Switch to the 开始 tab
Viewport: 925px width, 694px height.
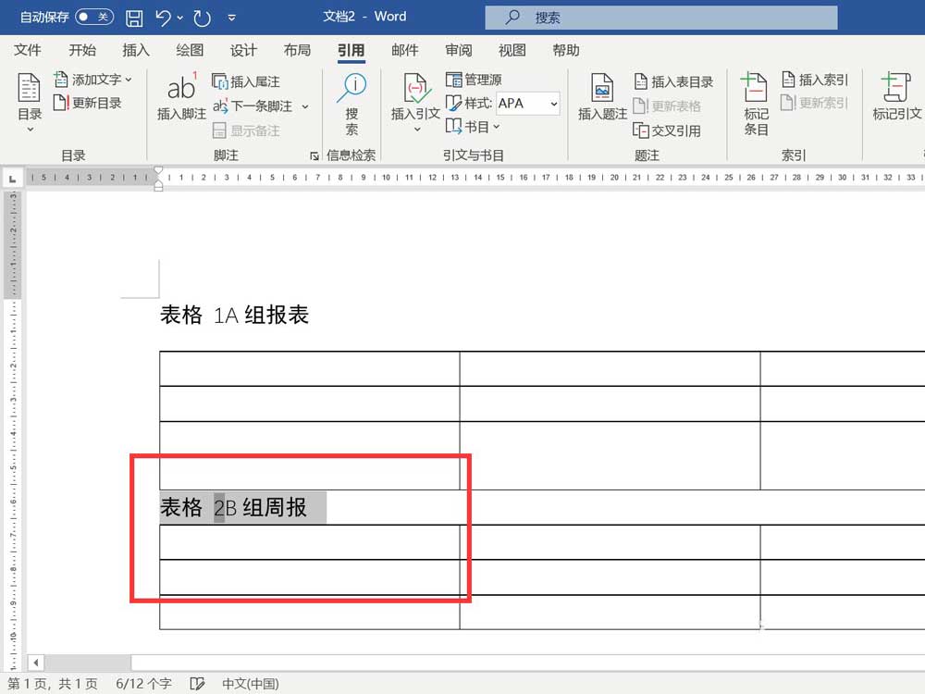click(x=82, y=50)
